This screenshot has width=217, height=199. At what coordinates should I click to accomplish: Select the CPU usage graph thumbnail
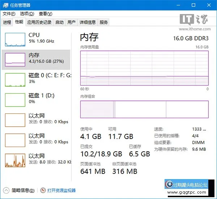[14, 39]
